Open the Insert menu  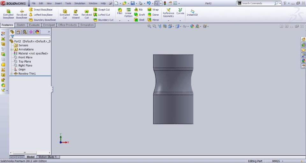click(x=58, y=3)
